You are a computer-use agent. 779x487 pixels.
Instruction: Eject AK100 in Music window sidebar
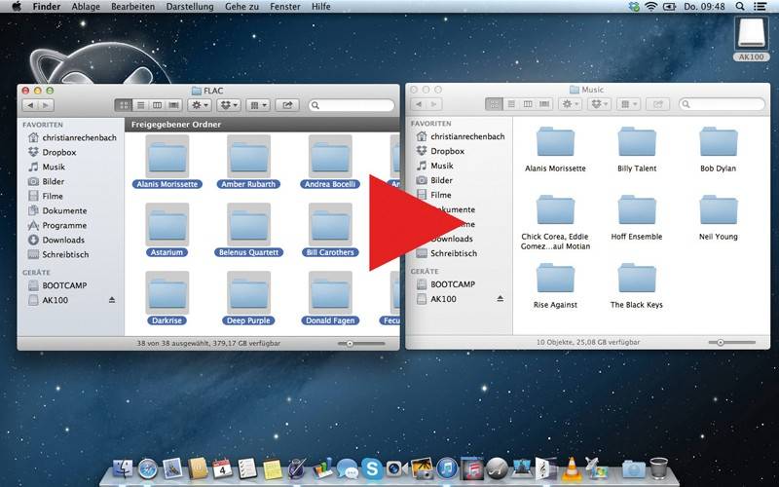(501, 299)
